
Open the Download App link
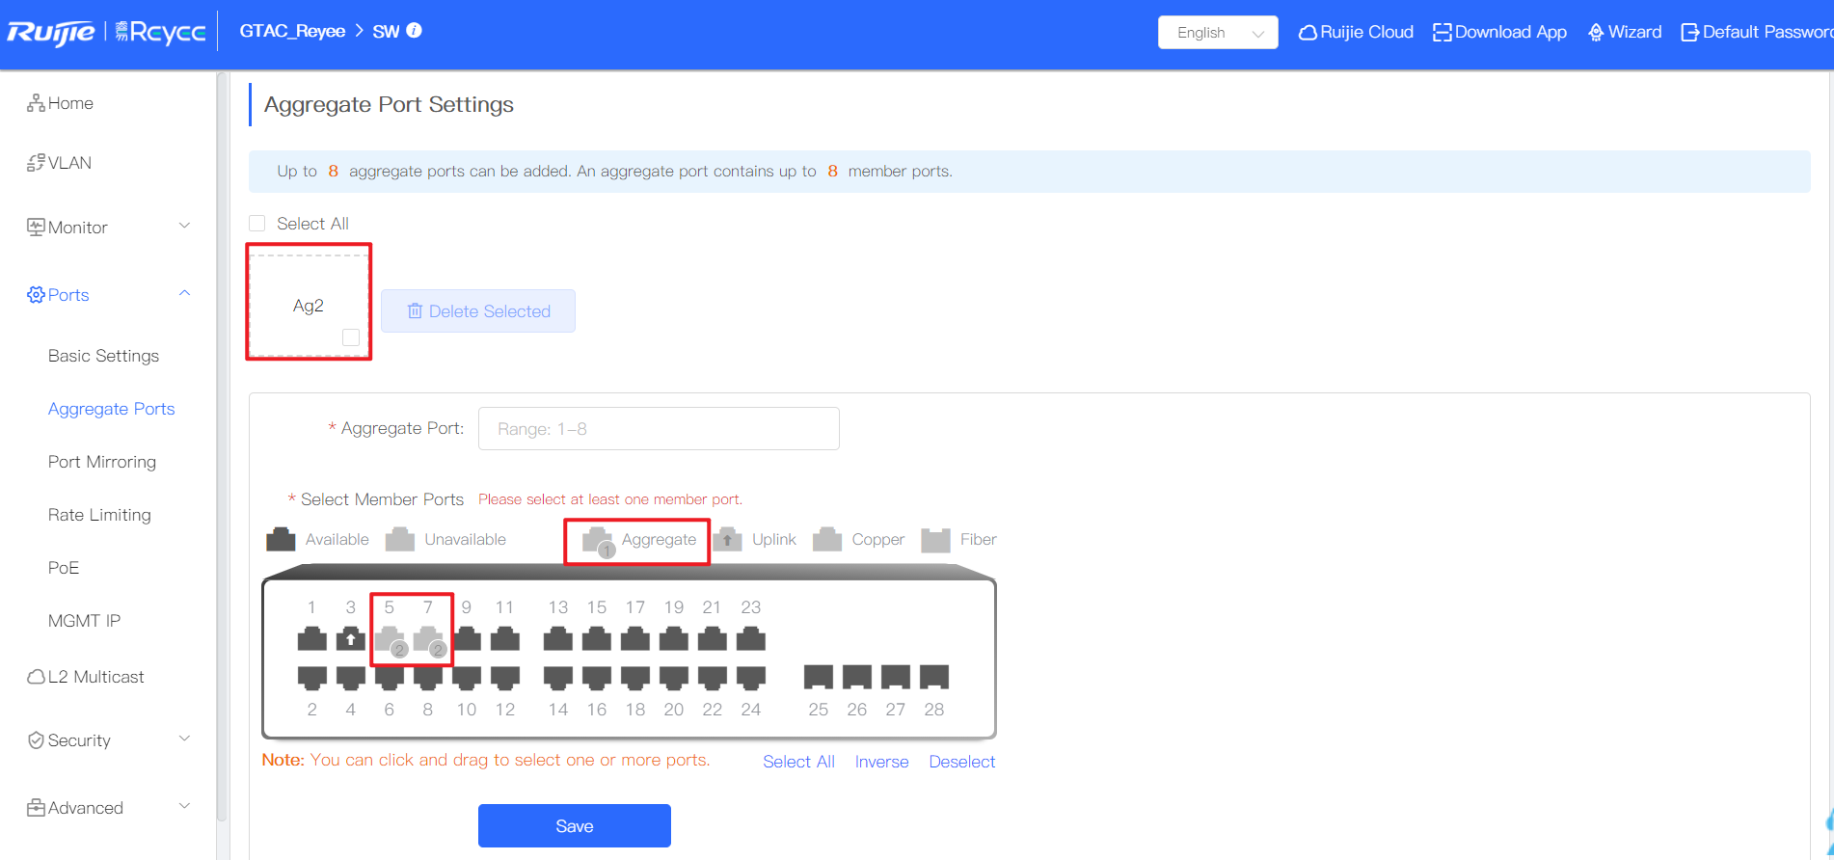click(x=1499, y=32)
